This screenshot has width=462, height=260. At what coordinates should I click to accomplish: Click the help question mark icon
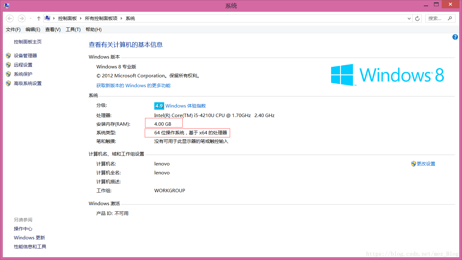pyautogui.click(x=455, y=37)
